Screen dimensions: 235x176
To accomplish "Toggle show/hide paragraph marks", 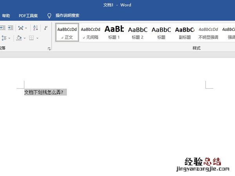I will point(46,28).
